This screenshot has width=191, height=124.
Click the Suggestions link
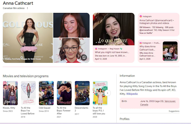[x=174, y=111]
